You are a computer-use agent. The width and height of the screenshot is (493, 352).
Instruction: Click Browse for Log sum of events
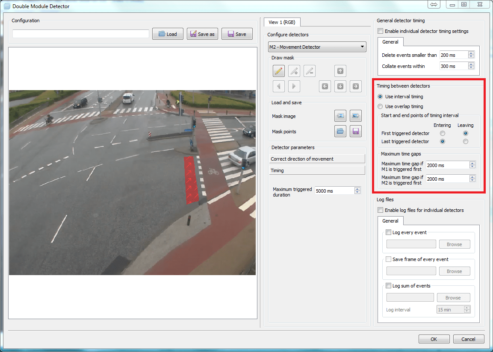(x=453, y=298)
